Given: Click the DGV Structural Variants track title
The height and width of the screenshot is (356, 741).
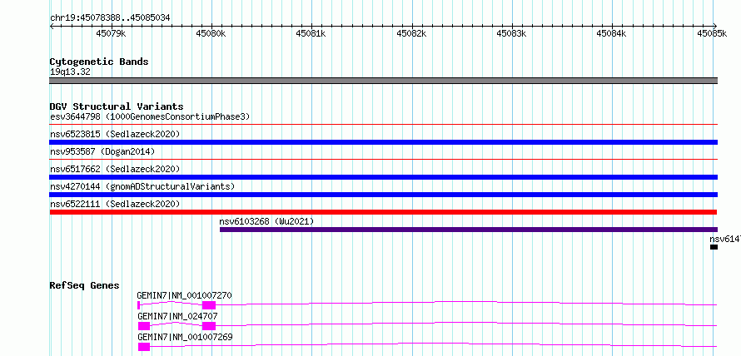Looking at the screenshot, I should point(117,106).
